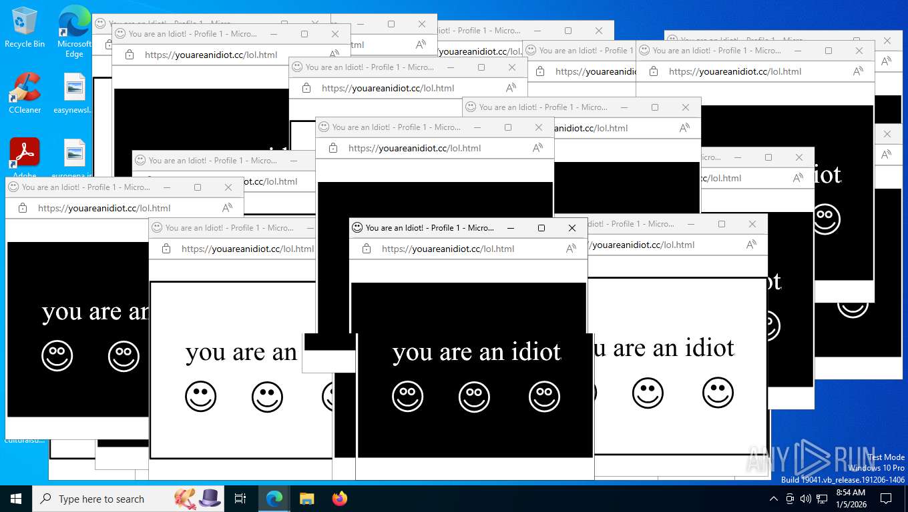Close the active You are an Idiot window
The image size is (908, 512).
(x=572, y=228)
